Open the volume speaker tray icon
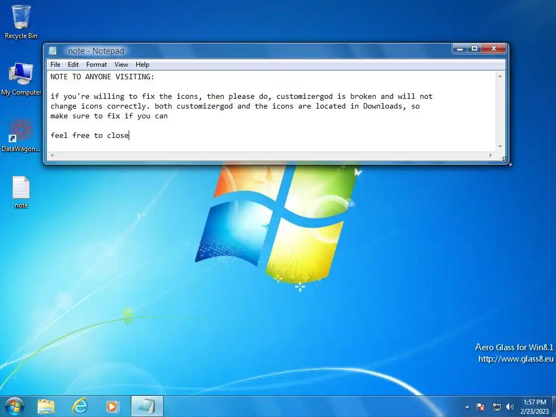 point(509,407)
